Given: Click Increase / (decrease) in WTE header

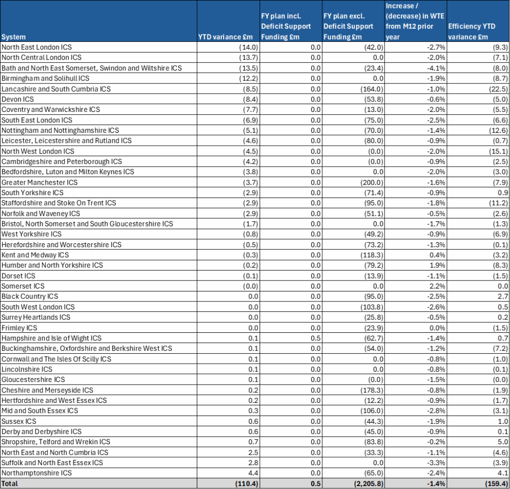Looking at the screenshot, I should (x=415, y=21).
